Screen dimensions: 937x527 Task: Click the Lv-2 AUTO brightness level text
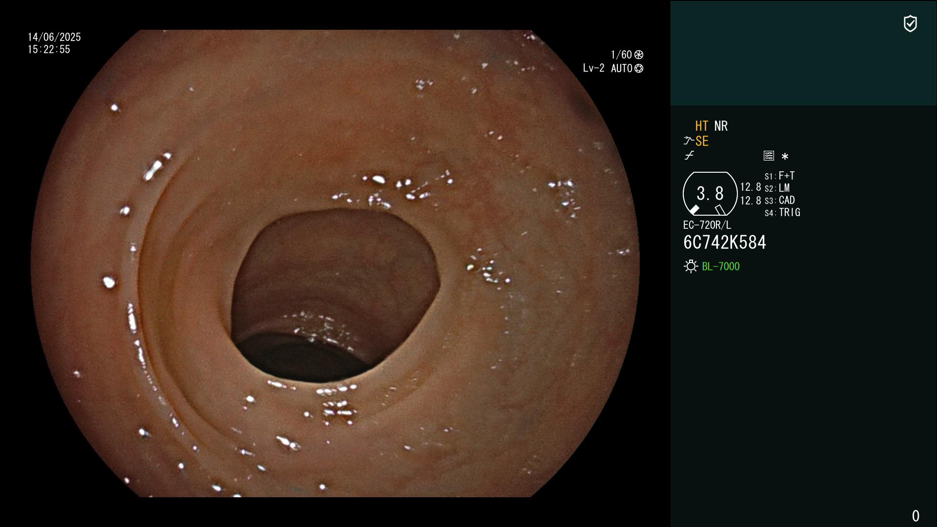click(608, 68)
